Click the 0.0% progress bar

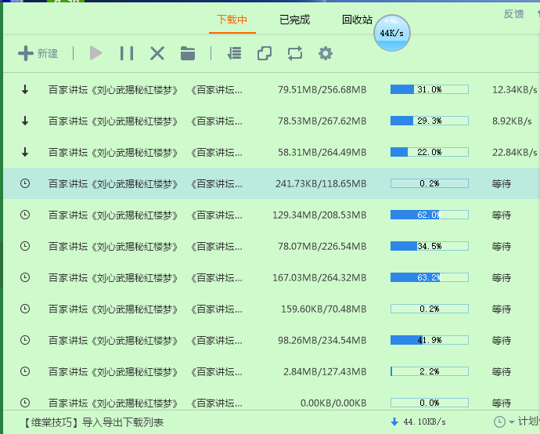[430, 403]
